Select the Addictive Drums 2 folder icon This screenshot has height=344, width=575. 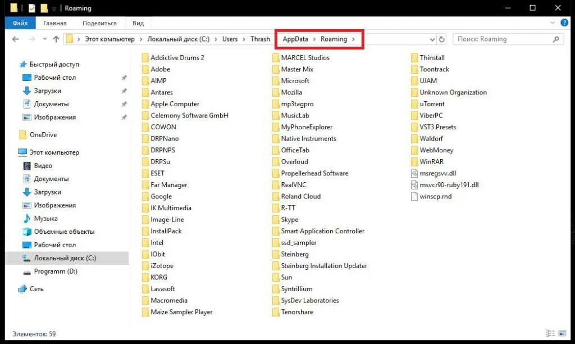pyautogui.click(x=145, y=58)
